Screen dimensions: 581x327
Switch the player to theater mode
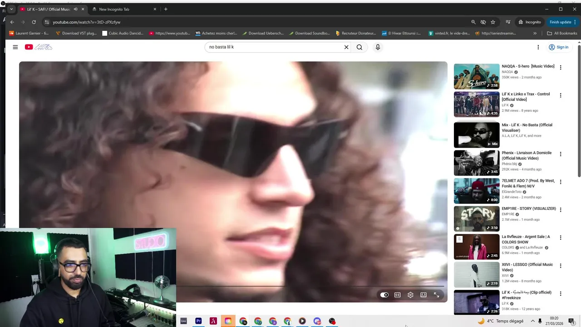(x=423, y=295)
